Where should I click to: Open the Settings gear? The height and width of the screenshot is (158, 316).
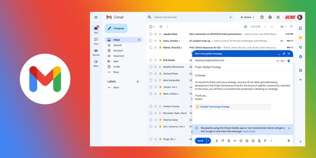(270, 17)
